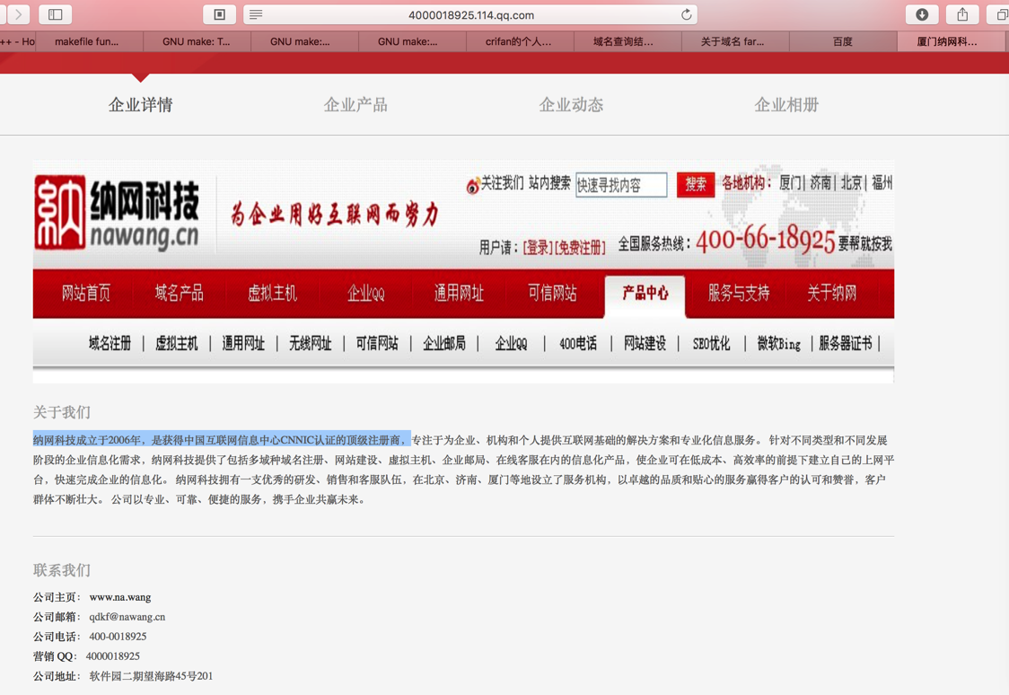Open 域名产品 in red nav bar
Screen dimensions: 1009x695
click(179, 294)
